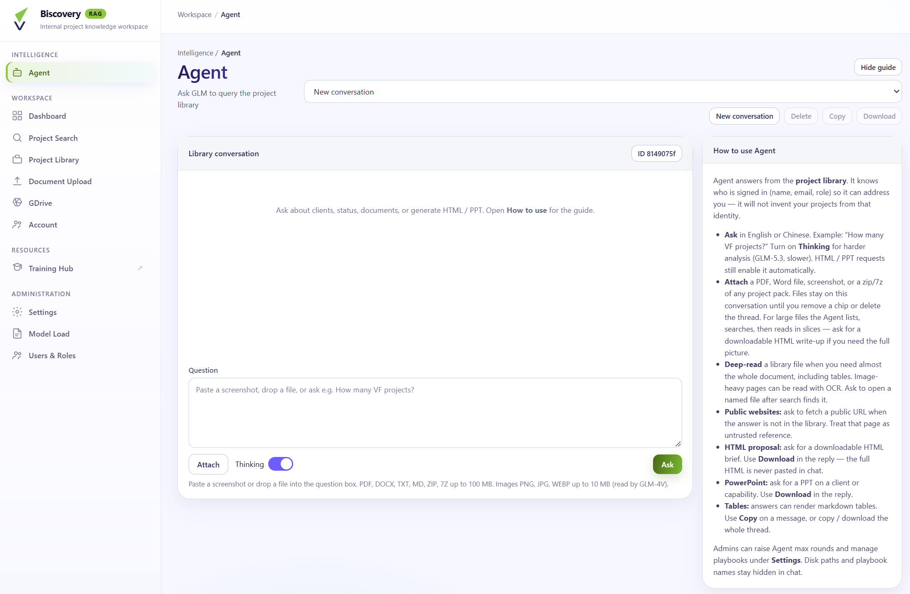Open Users & Roles page label
The width and height of the screenshot is (910, 594).
(x=52, y=356)
